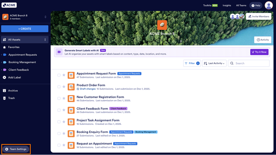276x155 pixels.
Task: Expand the Appointment Requests label arrow
Action: 2,55
